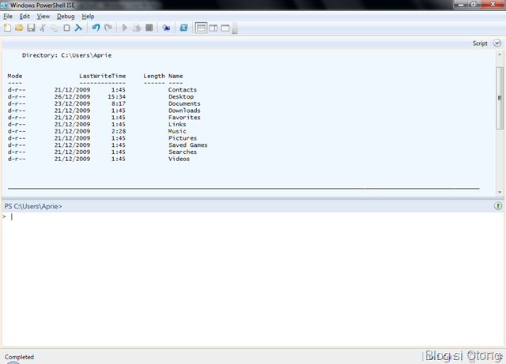Click the green up-arrow icon beside the prompt
Screen dimensions: 506x364
498,206
